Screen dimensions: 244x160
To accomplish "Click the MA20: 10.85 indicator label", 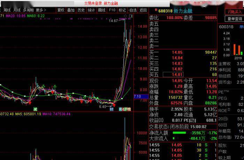I will pos(16,16).
